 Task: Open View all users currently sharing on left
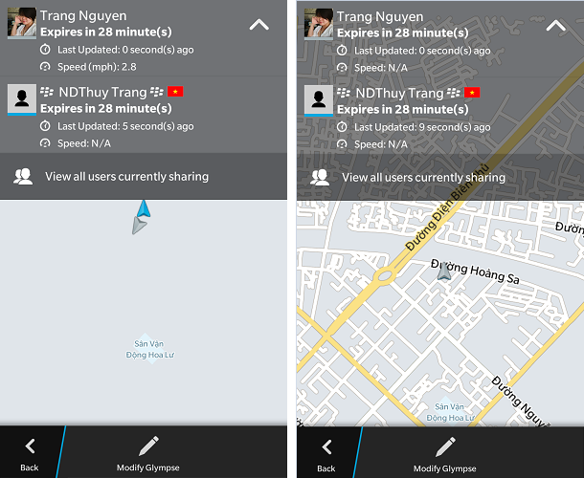pyautogui.click(x=144, y=176)
